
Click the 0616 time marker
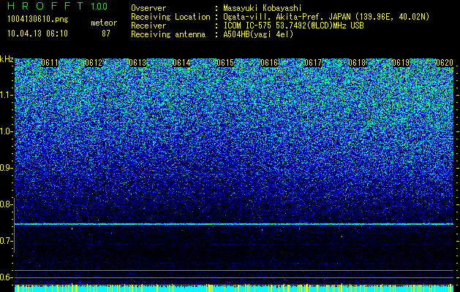(269, 63)
